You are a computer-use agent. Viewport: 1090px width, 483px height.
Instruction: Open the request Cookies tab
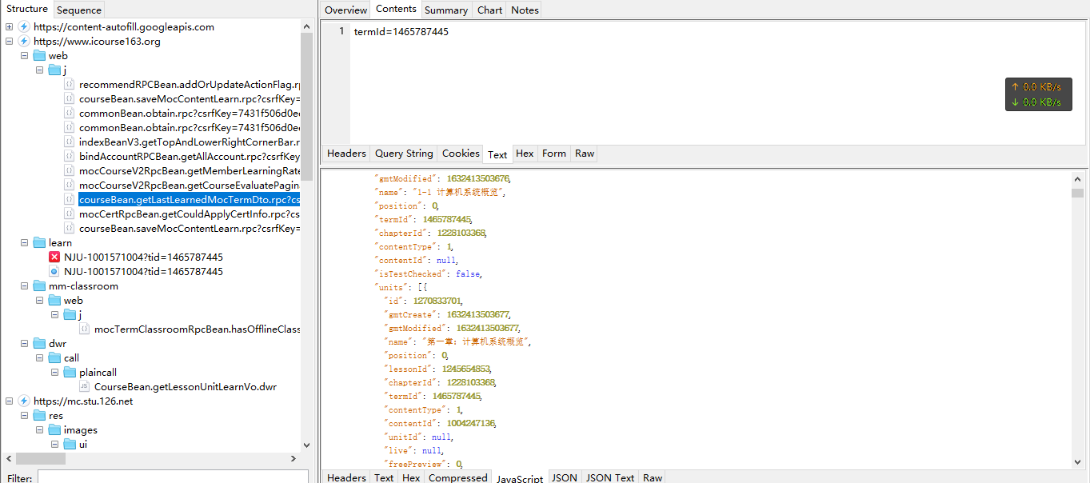(x=461, y=154)
